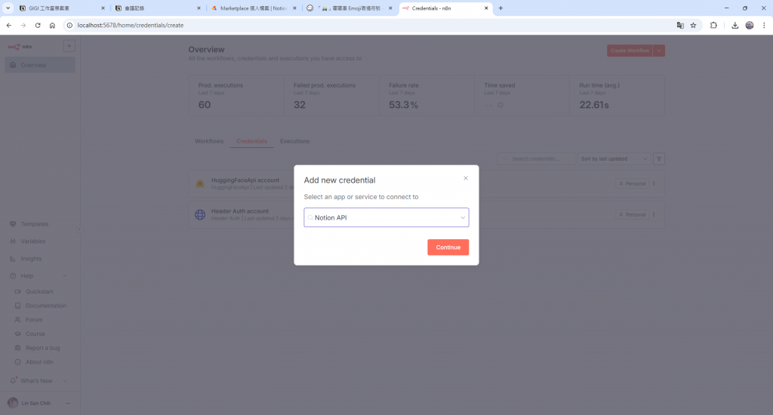The height and width of the screenshot is (415, 773).
Task: Collapse the sidebar with the chevron handle
Action: pos(80,229)
